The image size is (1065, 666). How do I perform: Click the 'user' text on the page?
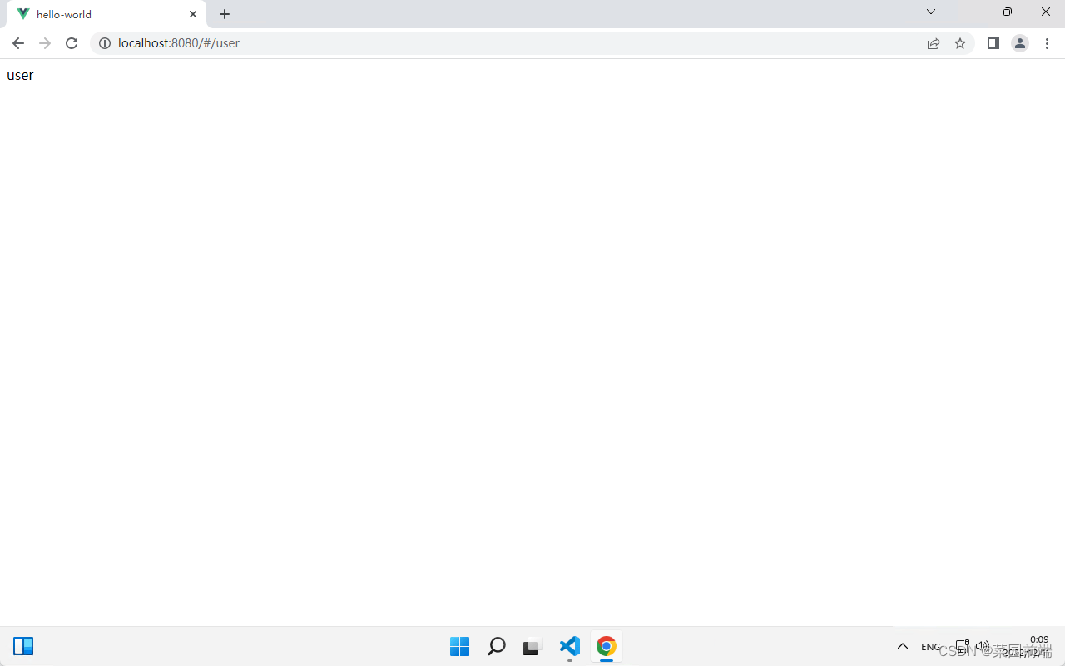(20, 75)
